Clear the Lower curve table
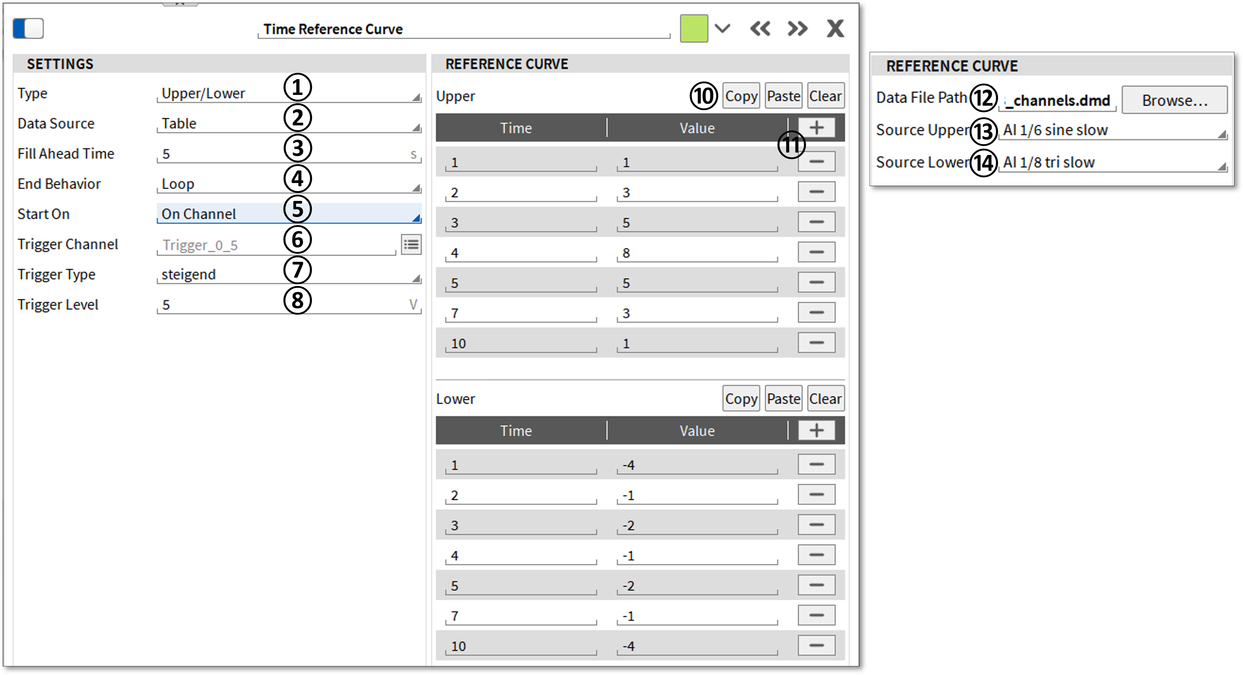Image resolution: width=1243 pixels, height=675 pixels. (825, 399)
